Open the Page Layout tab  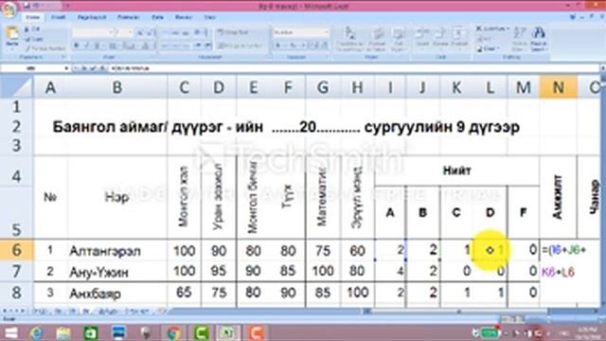(92, 17)
